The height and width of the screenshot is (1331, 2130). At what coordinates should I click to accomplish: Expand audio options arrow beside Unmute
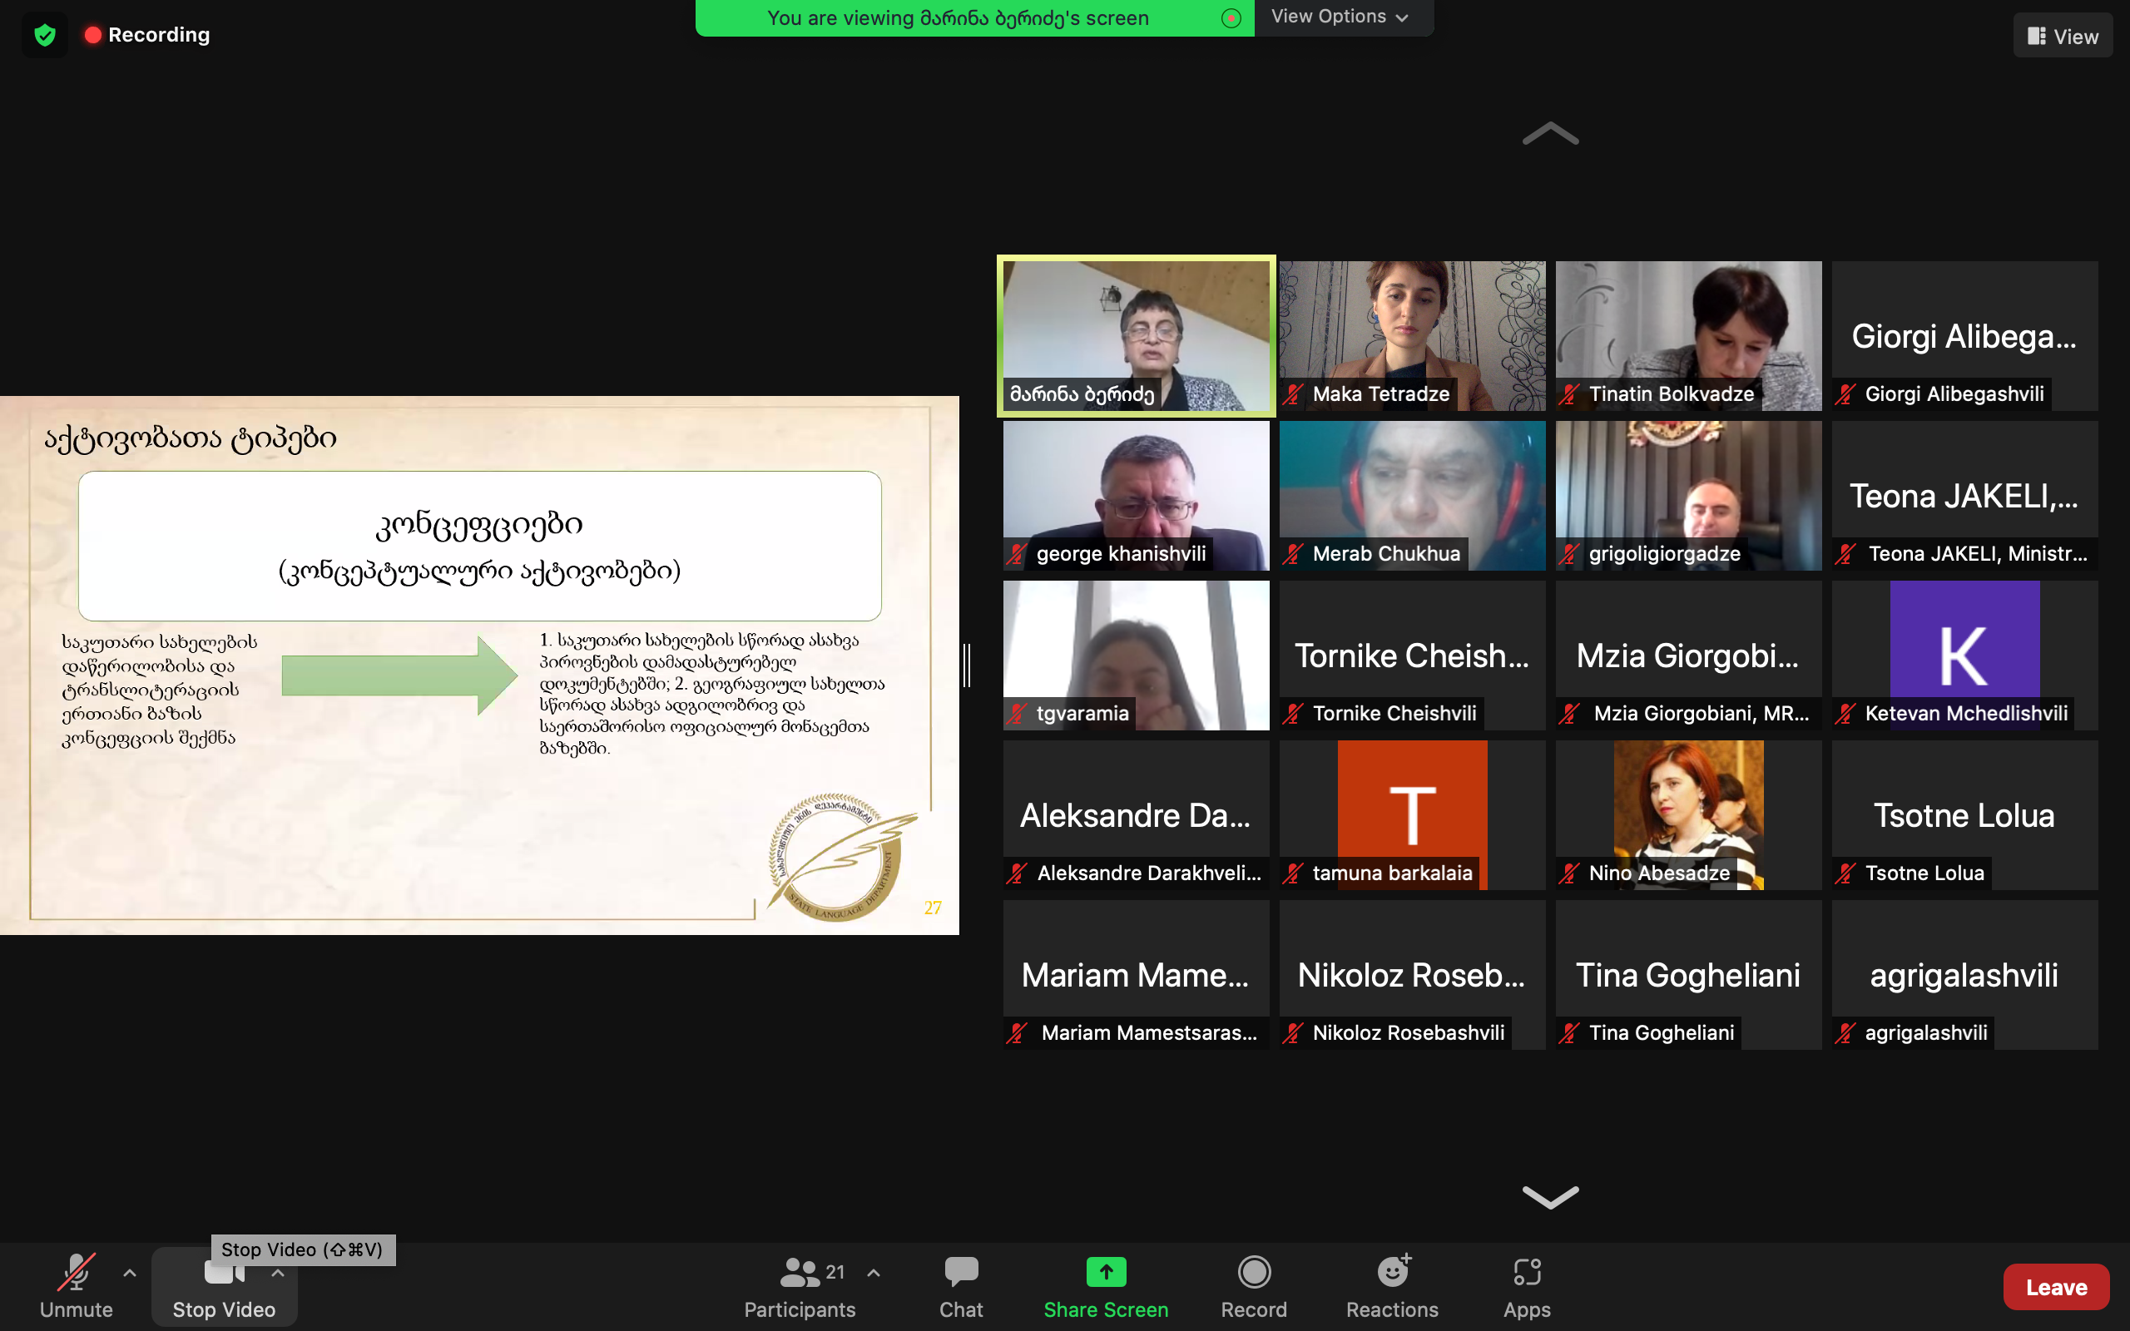[x=130, y=1273]
